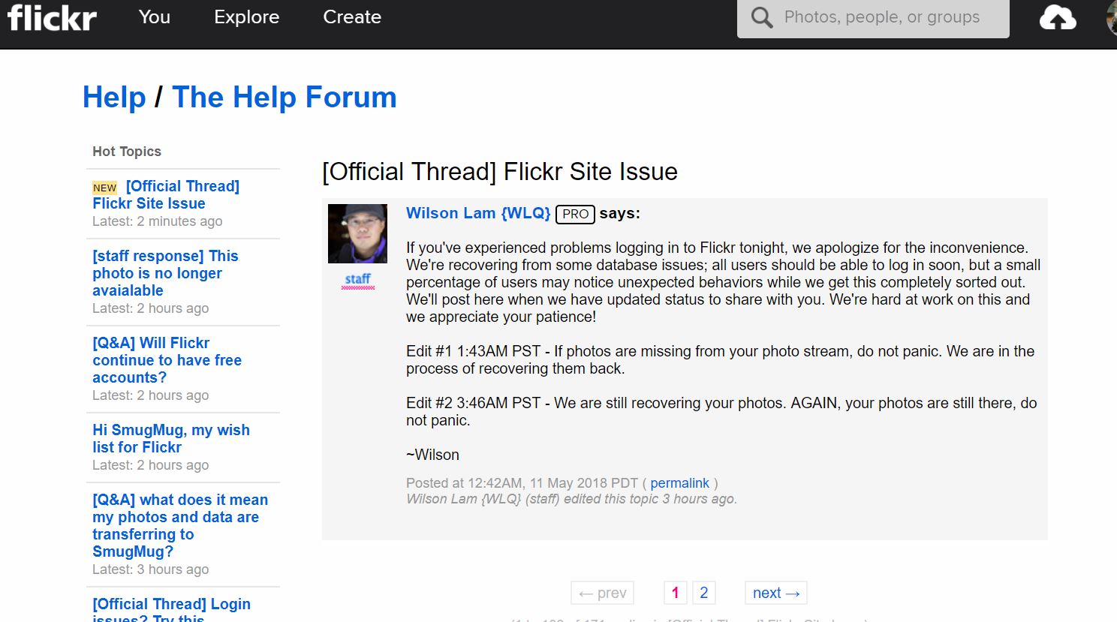Open the You menu
This screenshot has height=622, width=1117.
pos(155,17)
